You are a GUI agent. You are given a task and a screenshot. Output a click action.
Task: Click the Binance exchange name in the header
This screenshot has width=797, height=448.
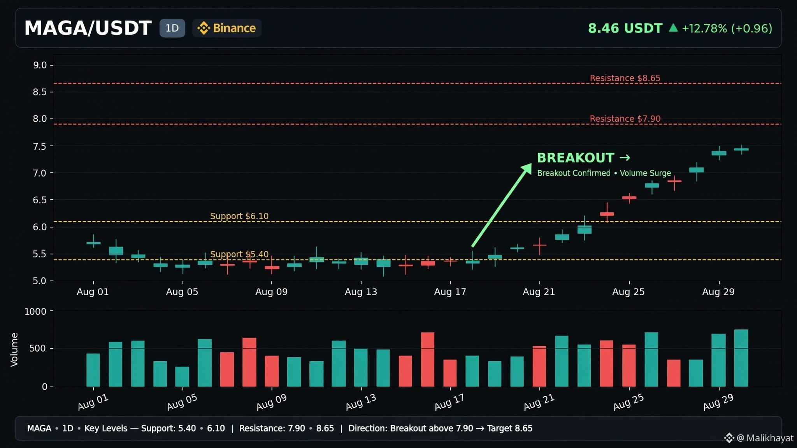(x=234, y=28)
